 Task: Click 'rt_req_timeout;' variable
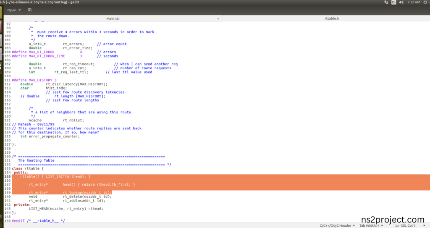[79, 64]
